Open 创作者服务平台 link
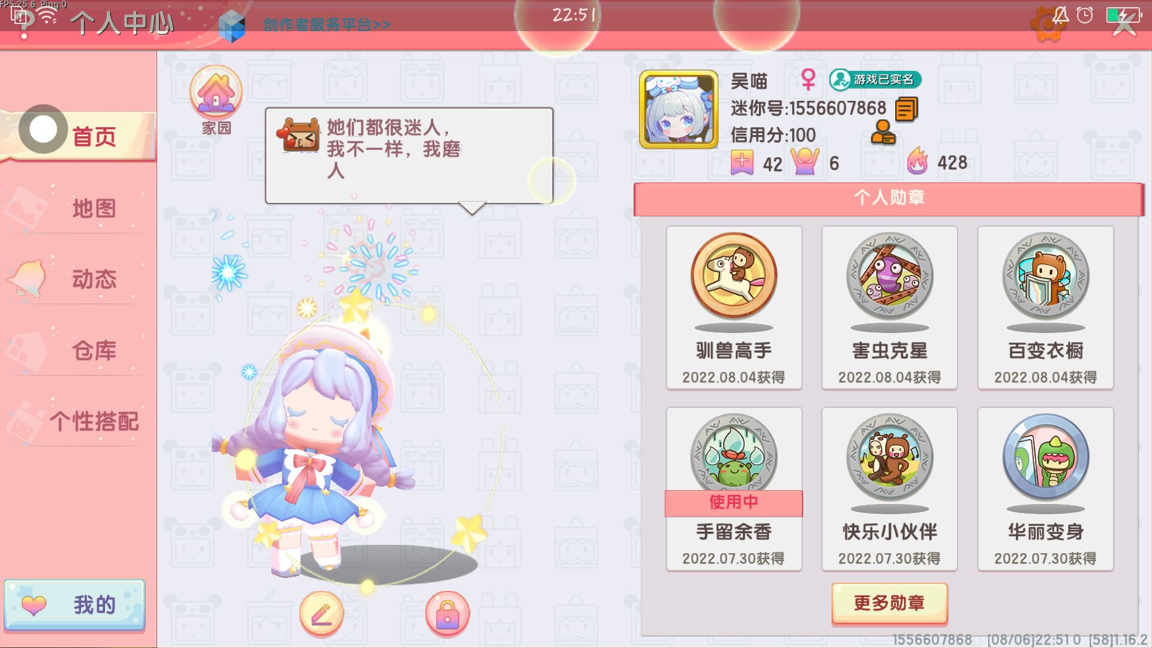 click(x=327, y=25)
